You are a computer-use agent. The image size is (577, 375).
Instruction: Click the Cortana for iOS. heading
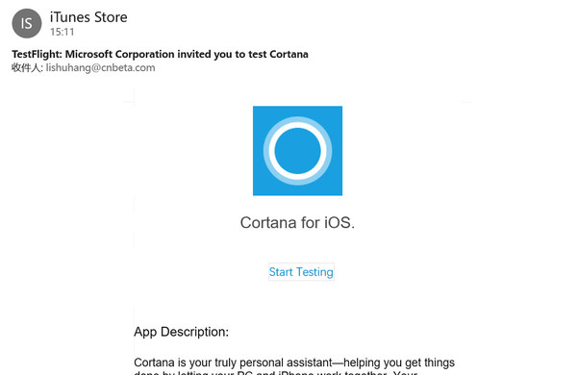[x=297, y=222]
